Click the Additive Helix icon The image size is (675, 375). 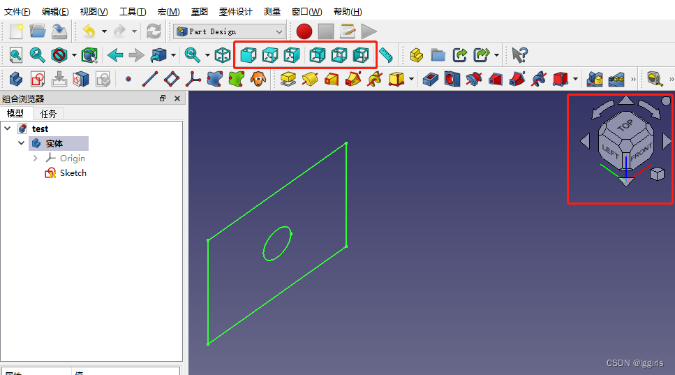coord(375,79)
